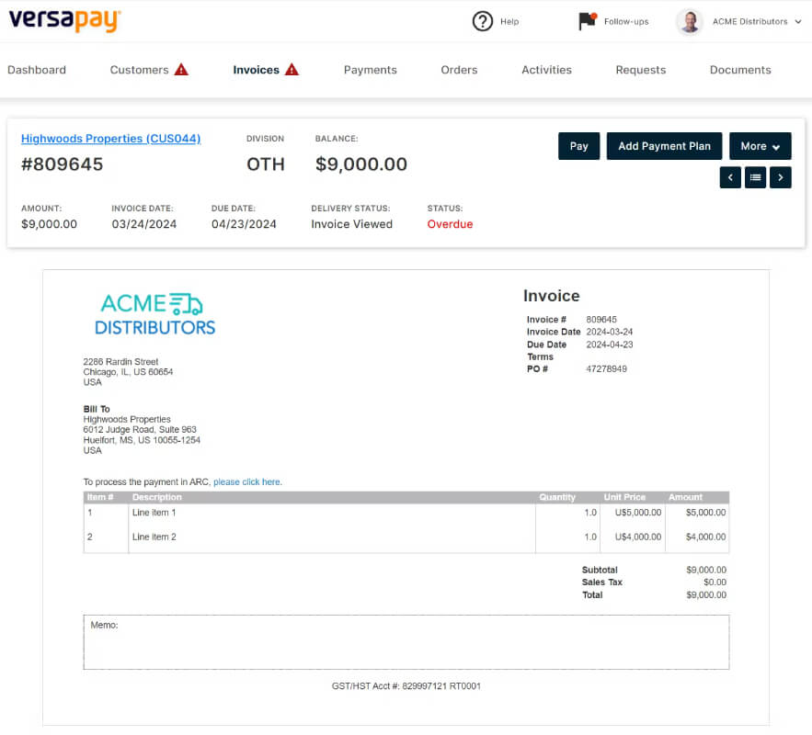This screenshot has width=812, height=735.
Task: Click the ACME Distributors invoice logo
Action: click(x=154, y=314)
